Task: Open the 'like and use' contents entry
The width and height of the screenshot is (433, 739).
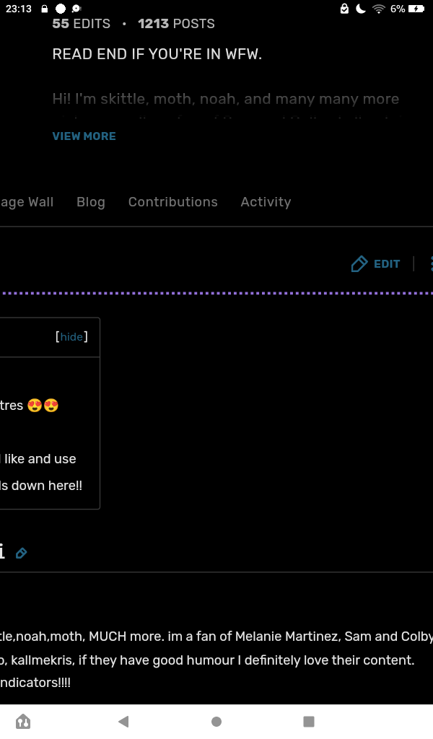Action: [38, 458]
